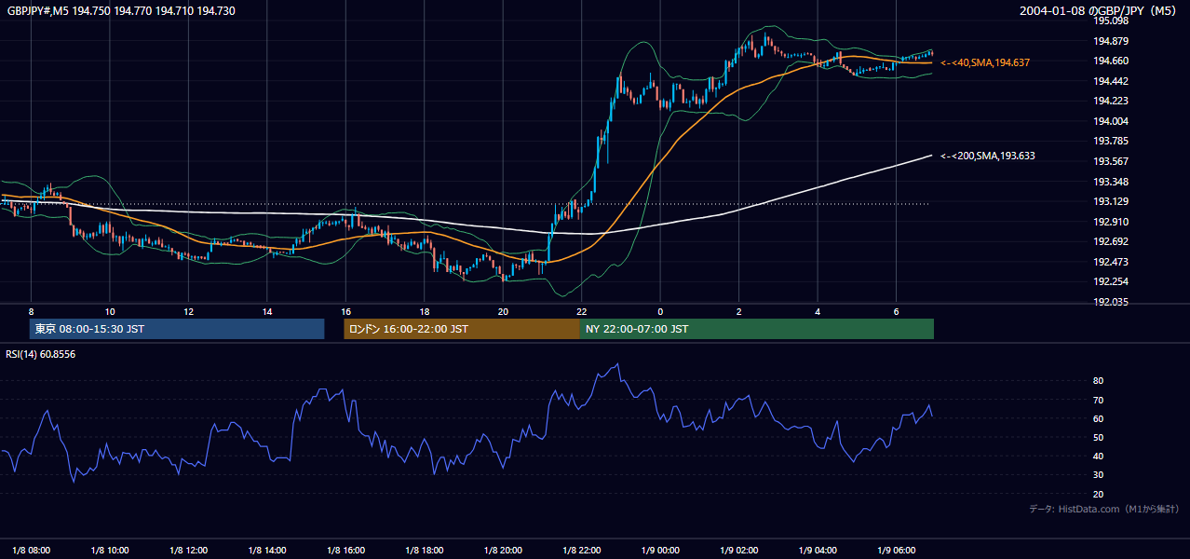Click price axis value 192.910
The image size is (1190, 559).
1111,222
